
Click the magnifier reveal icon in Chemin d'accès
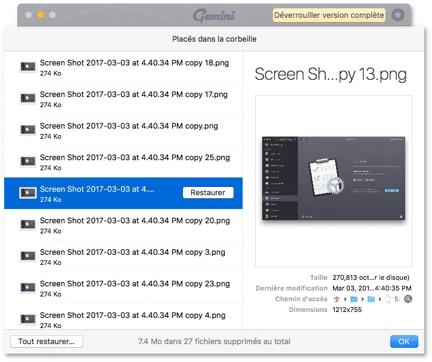coord(408,299)
